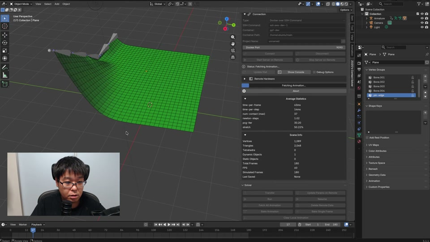Open the Object Data properties tab
The width and height of the screenshot is (430, 242).
tap(359, 135)
